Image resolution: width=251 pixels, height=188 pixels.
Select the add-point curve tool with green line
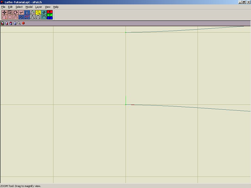pyautogui.click(x=32, y=12)
